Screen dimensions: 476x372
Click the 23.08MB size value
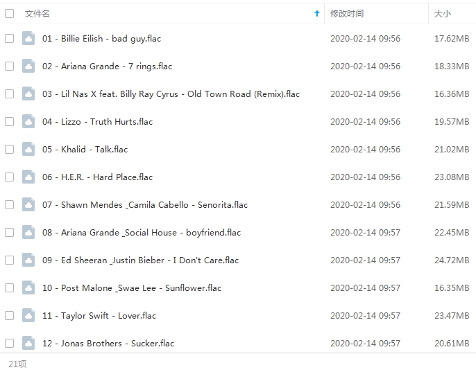tap(452, 177)
